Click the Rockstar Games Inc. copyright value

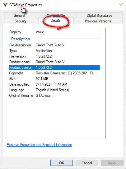click(x=66, y=73)
